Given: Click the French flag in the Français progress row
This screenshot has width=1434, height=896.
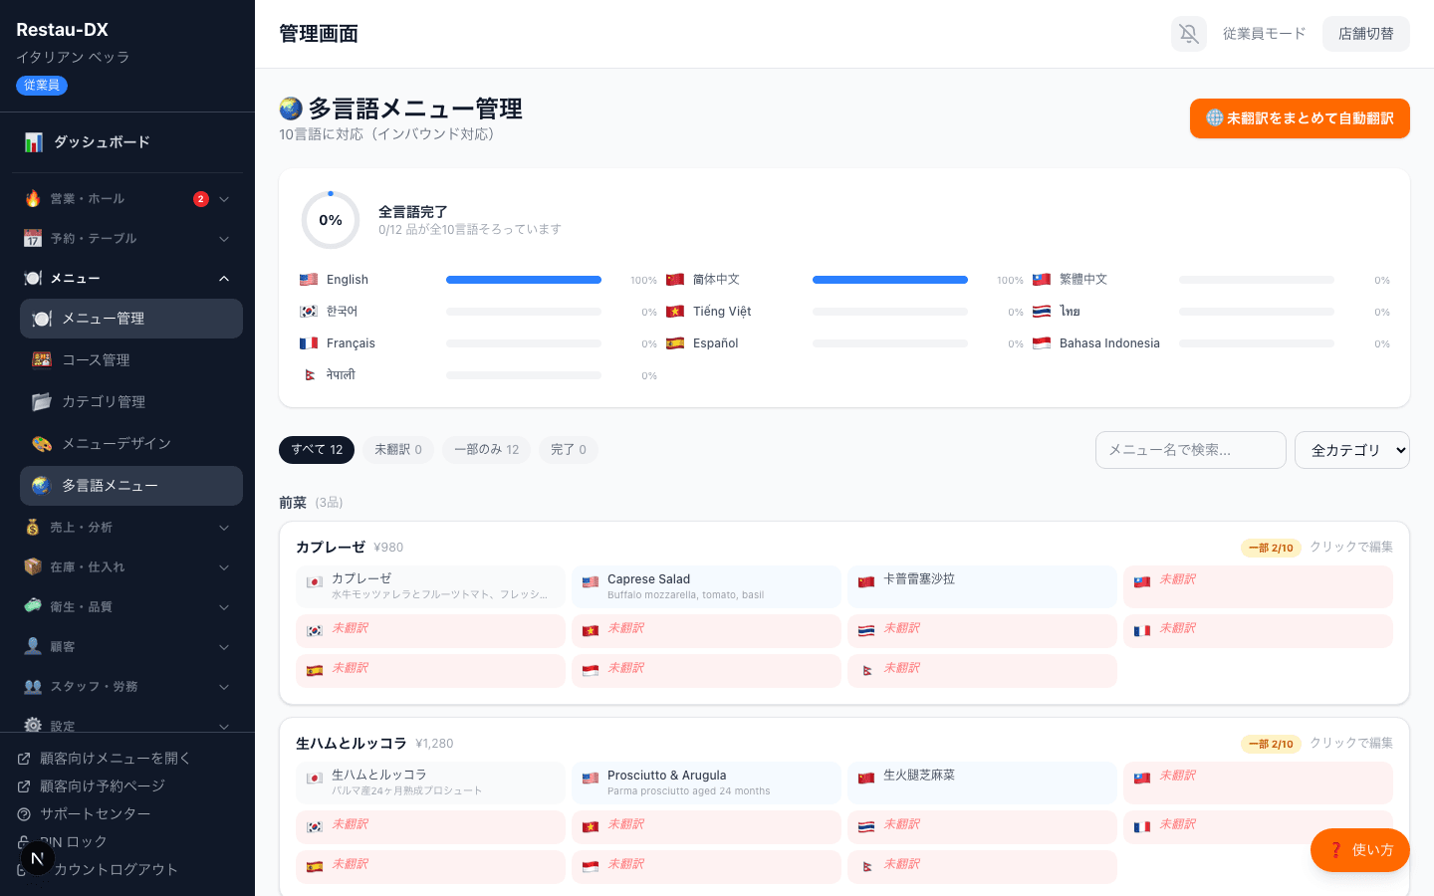Looking at the screenshot, I should [309, 343].
